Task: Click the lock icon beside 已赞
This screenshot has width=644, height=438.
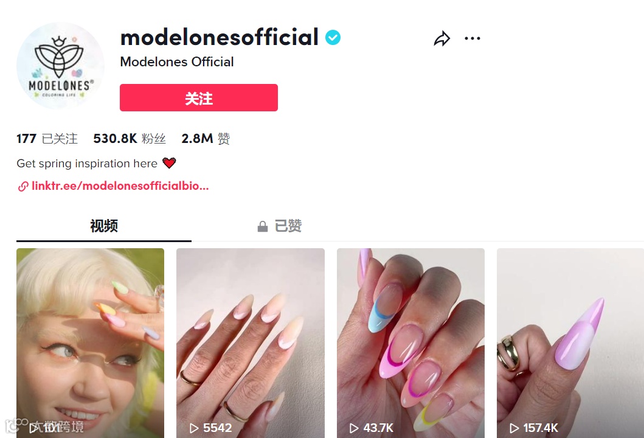Action: coord(263,226)
